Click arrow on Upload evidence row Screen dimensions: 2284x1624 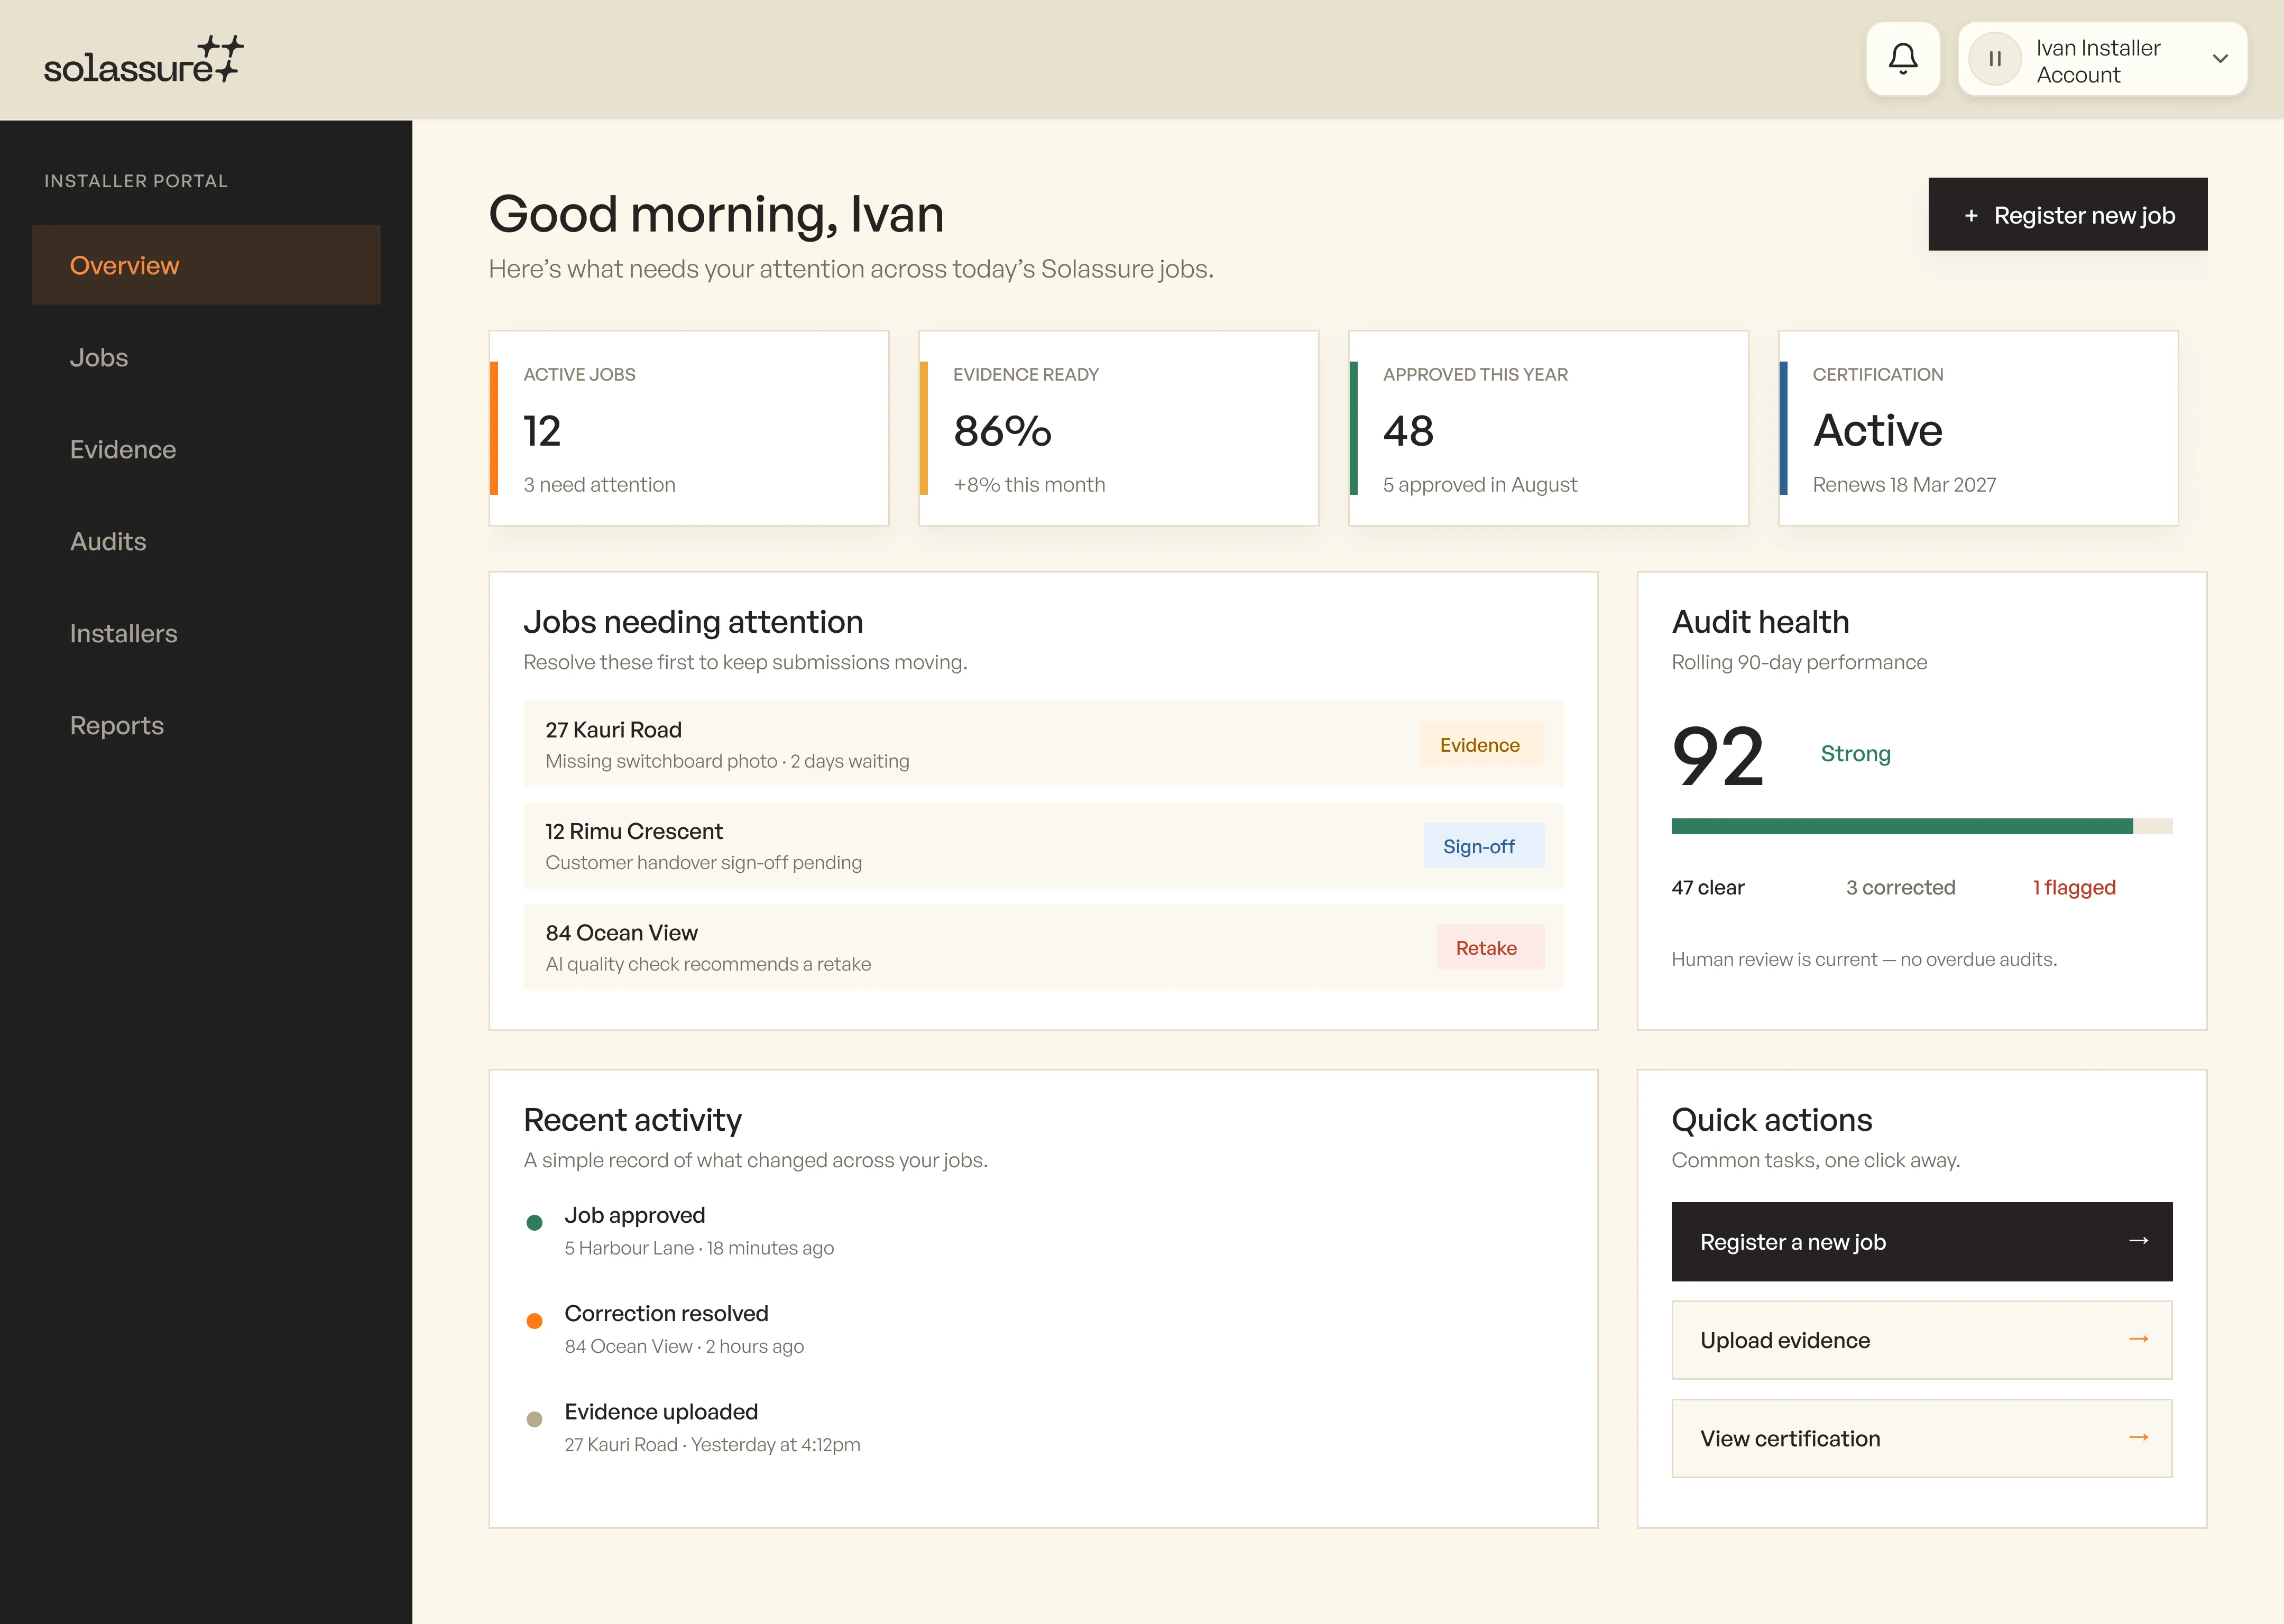pyautogui.click(x=2138, y=1339)
